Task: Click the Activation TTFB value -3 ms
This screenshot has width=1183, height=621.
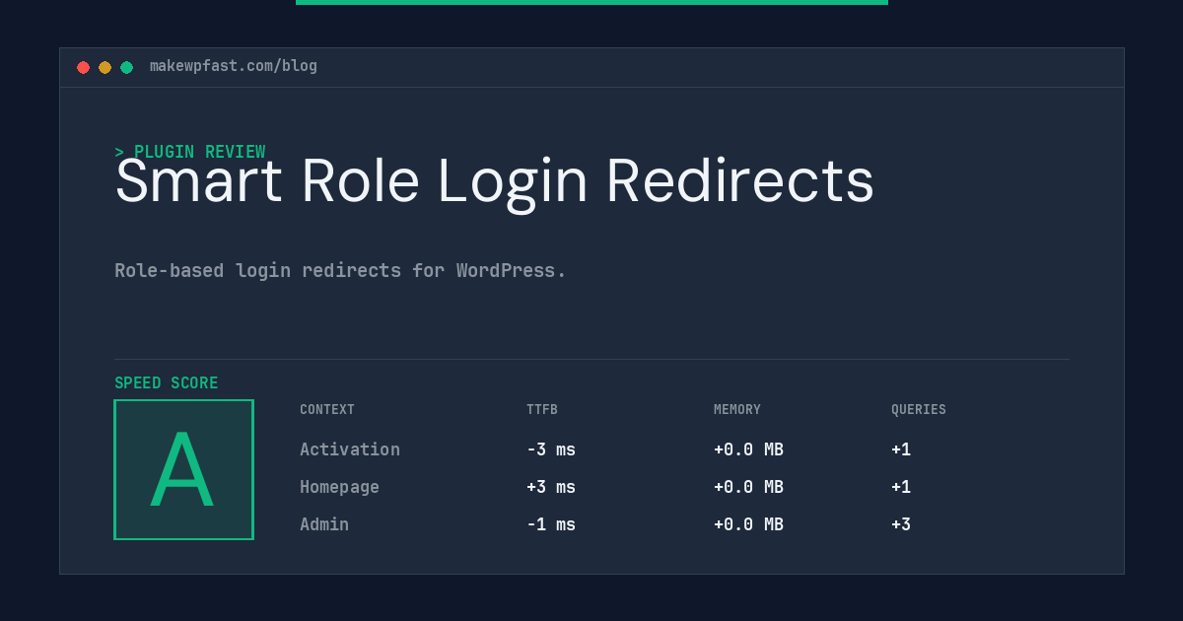Action: [551, 449]
